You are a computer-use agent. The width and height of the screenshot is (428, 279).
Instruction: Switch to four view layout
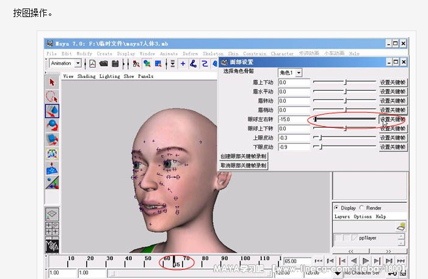coord(52,228)
